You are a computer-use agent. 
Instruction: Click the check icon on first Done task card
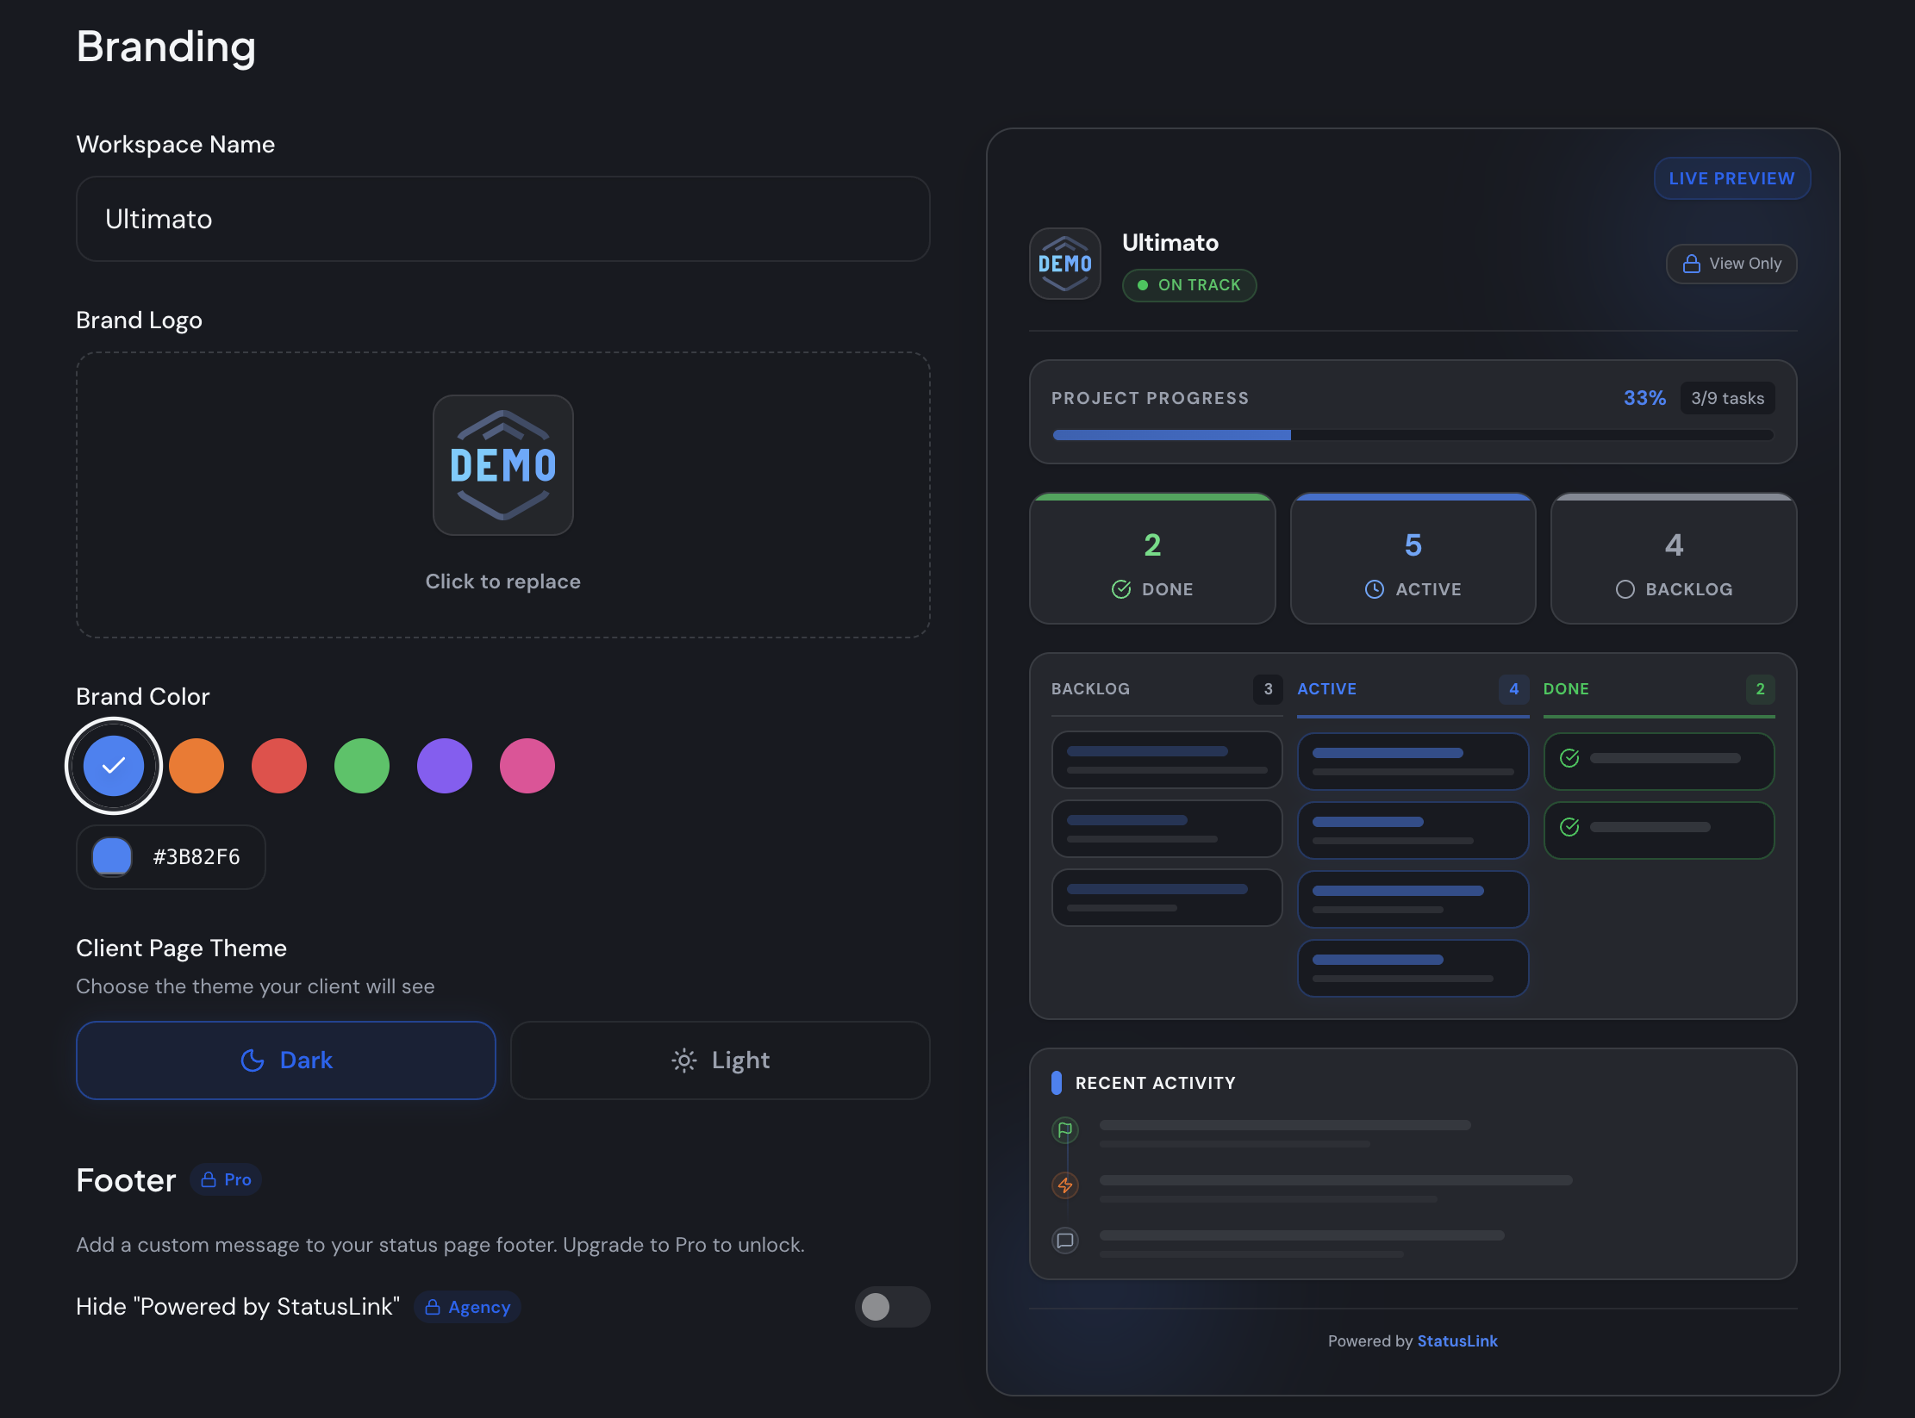pos(1570,758)
